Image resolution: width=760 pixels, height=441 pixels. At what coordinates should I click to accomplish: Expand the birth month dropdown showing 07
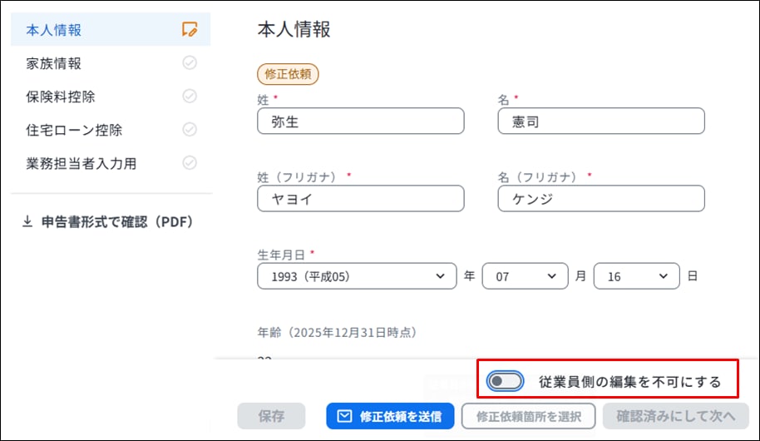pos(525,276)
